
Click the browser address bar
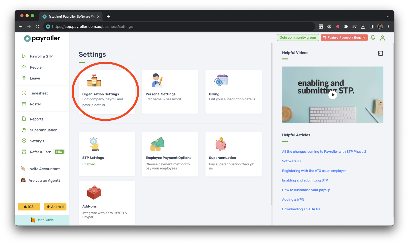tap(179, 27)
